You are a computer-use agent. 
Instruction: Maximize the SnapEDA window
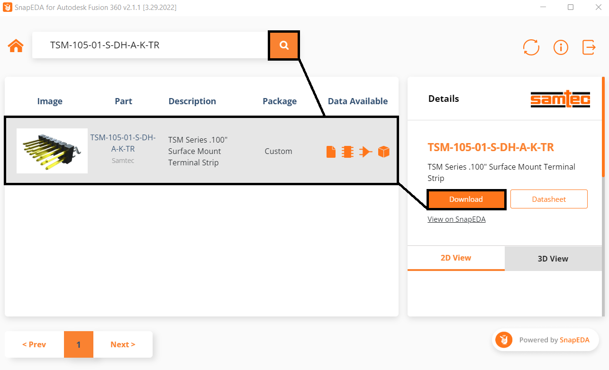(x=571, y=7)
